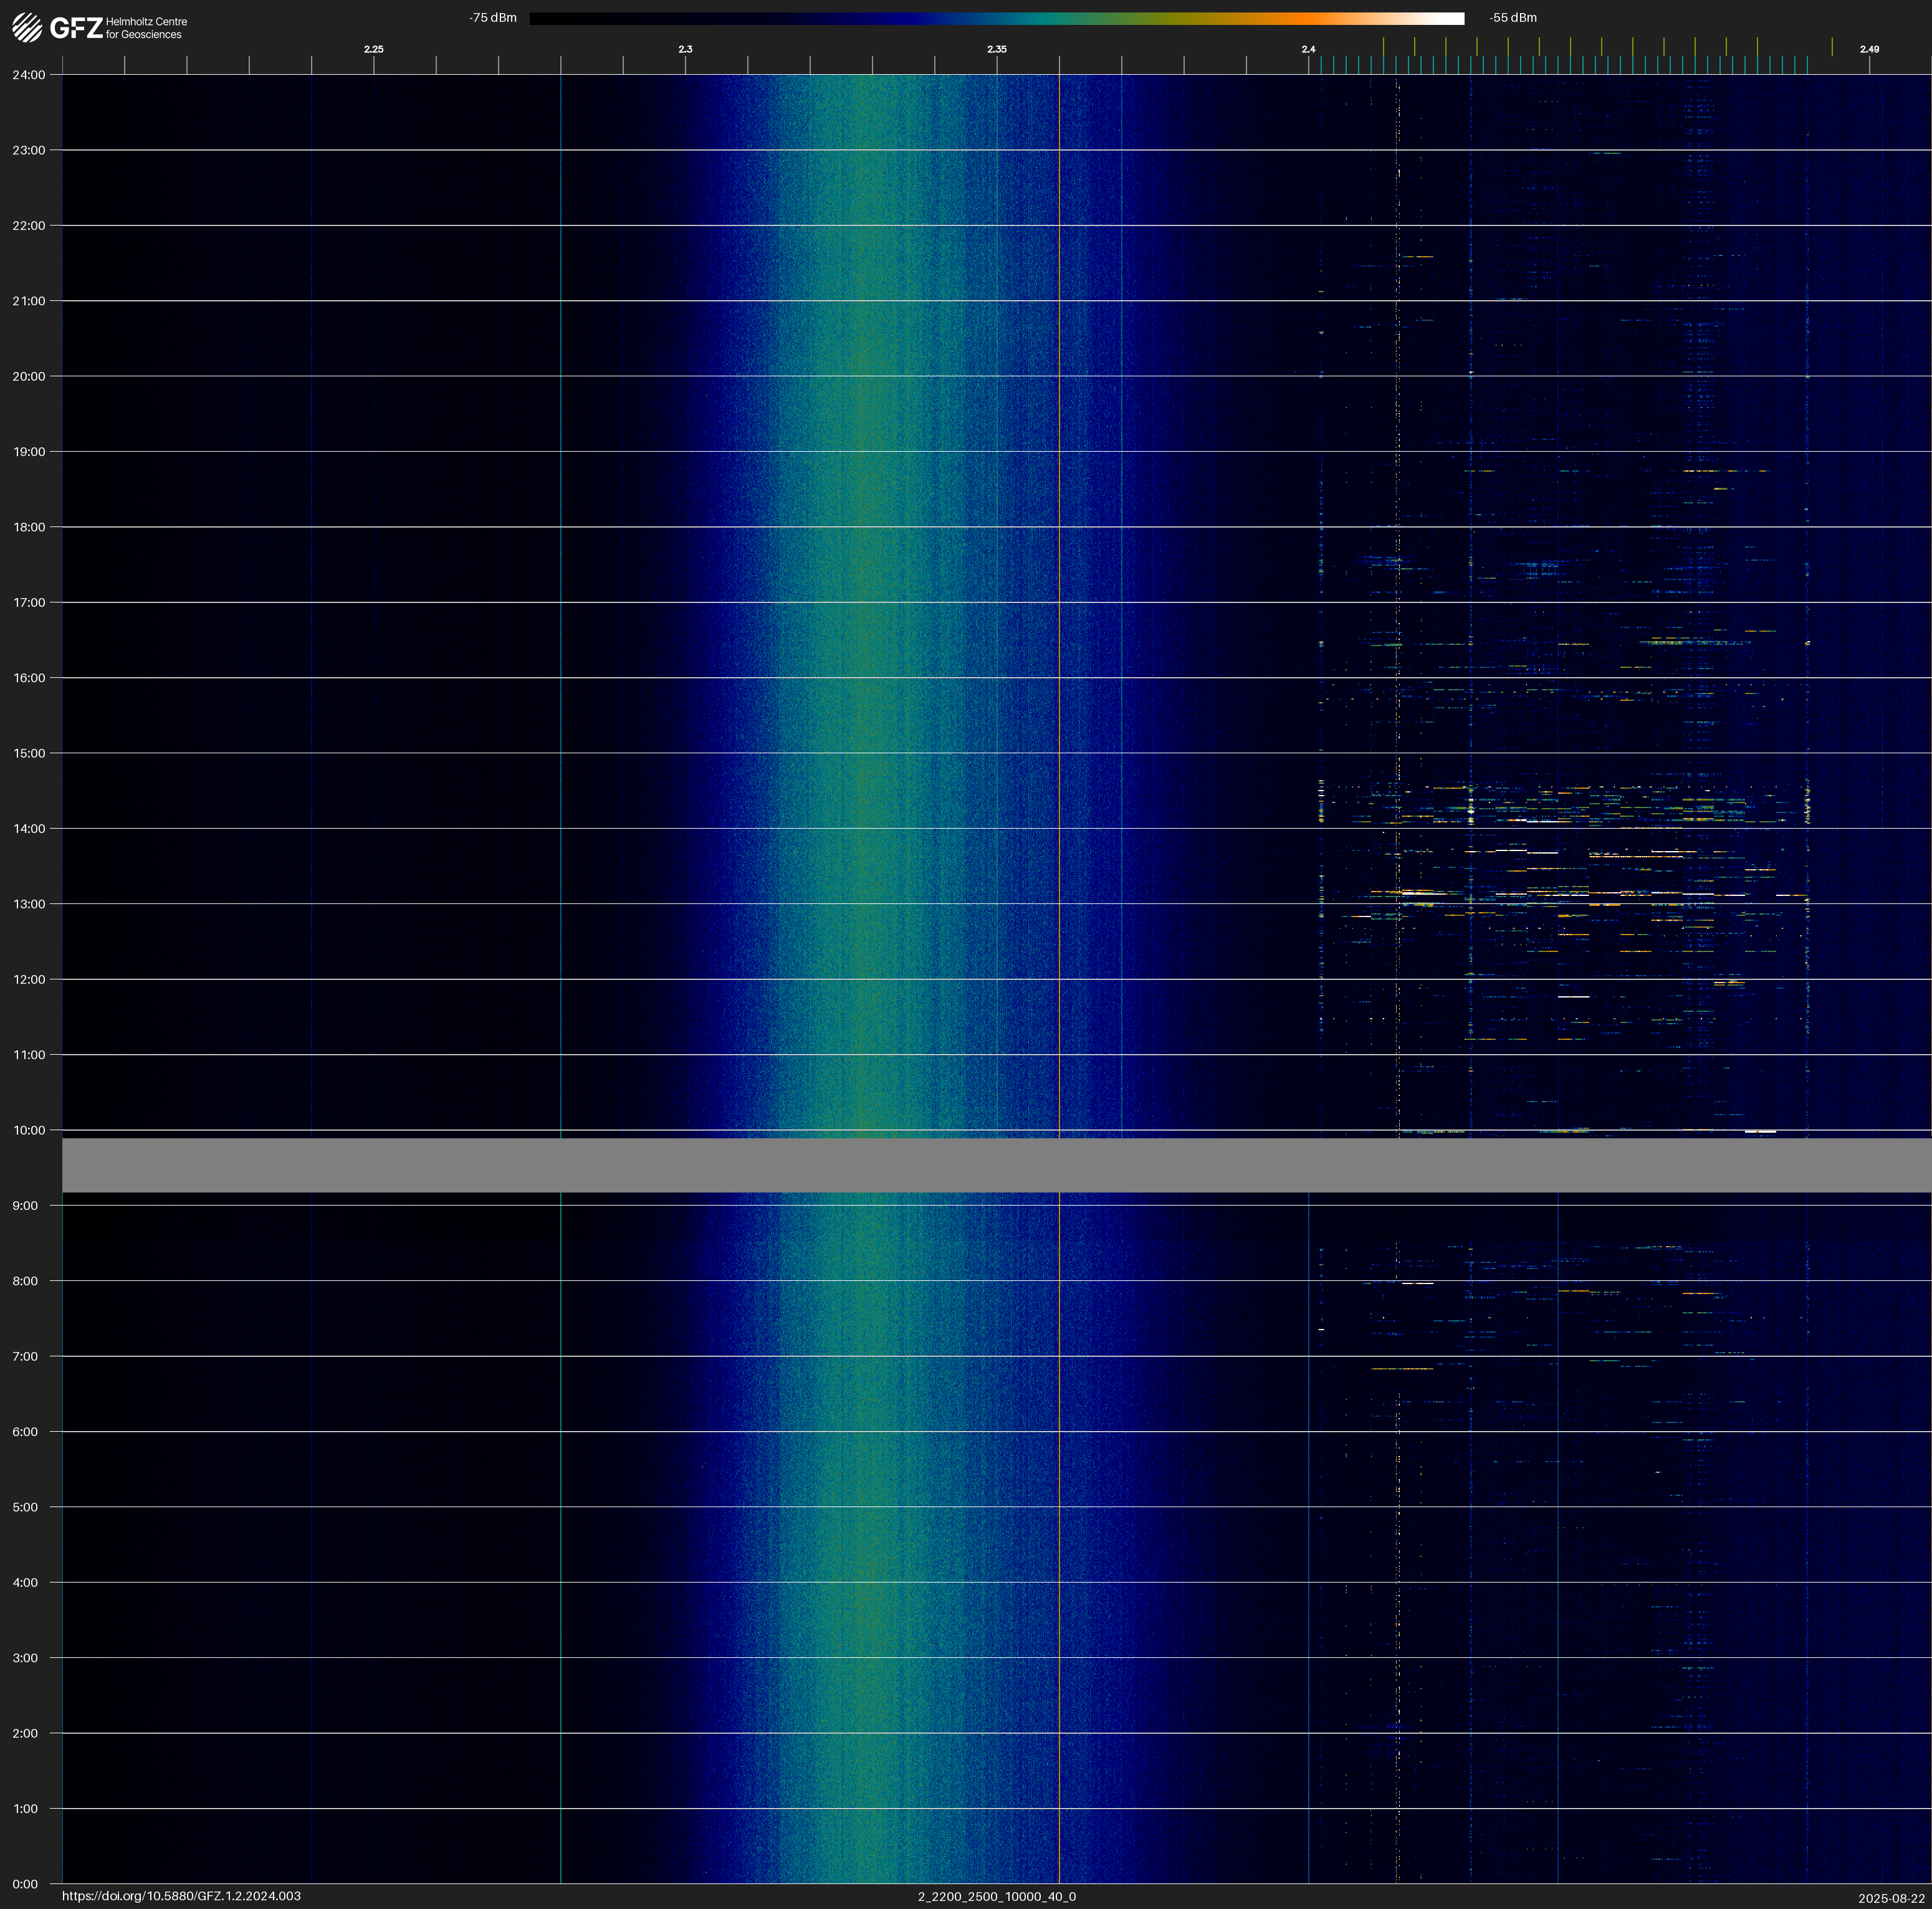Screen dimensions: 1932x1909
Task: Click the 0:00 time axis label
Action: [25, 1884]
